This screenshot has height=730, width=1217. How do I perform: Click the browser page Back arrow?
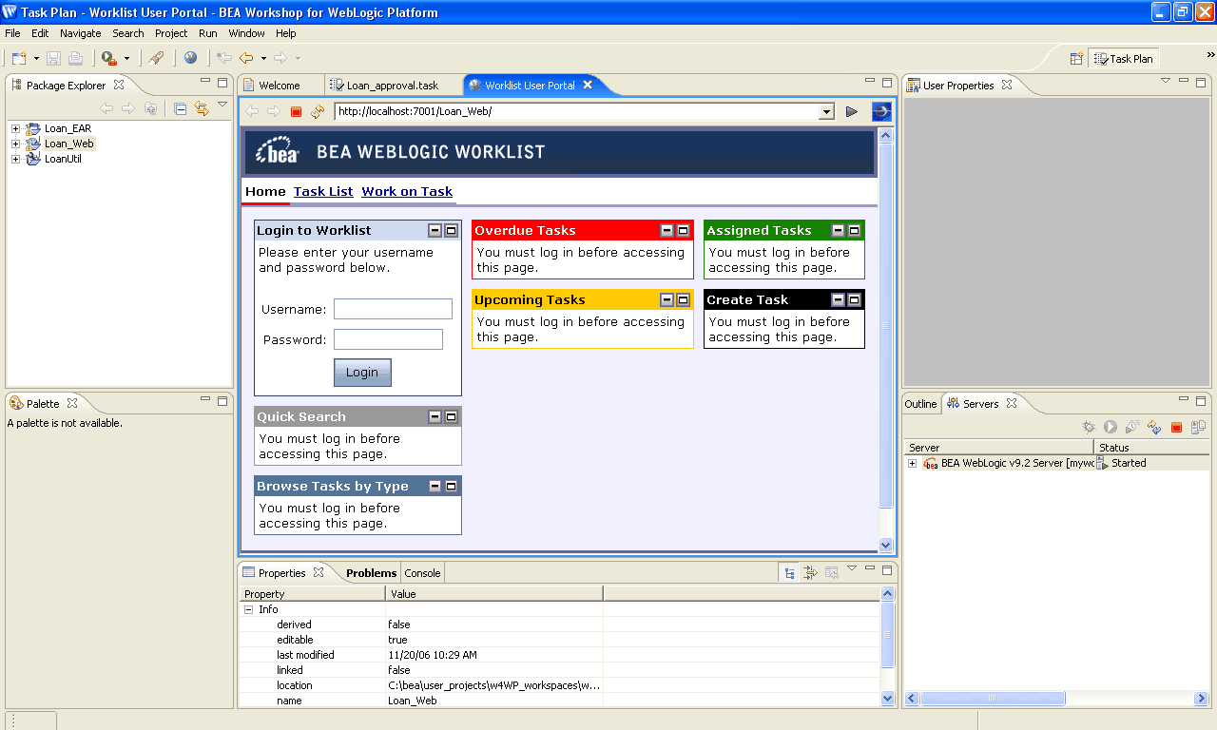coord(252,112)
